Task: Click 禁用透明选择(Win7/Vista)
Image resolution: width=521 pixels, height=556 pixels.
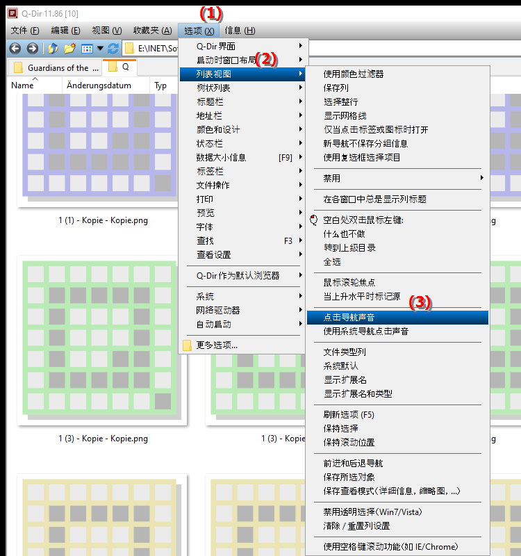Action: [397, 512]
